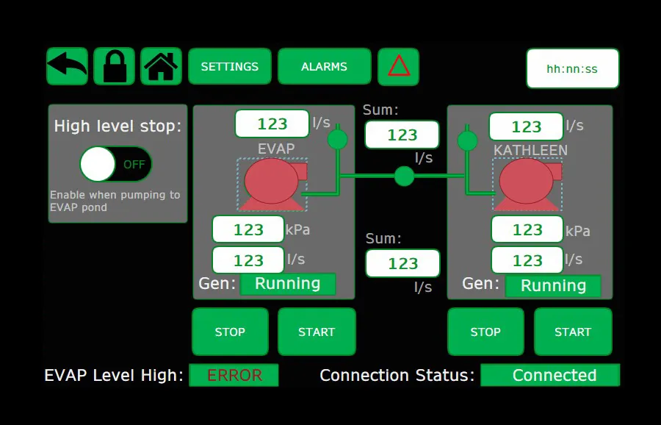Open the home screen icon
This screenshot has width=661, height=425.
pyautogui.click(x=161, y=66)
